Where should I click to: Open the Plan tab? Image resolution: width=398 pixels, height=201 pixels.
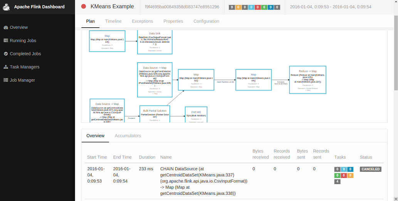(x=91, y=21)
